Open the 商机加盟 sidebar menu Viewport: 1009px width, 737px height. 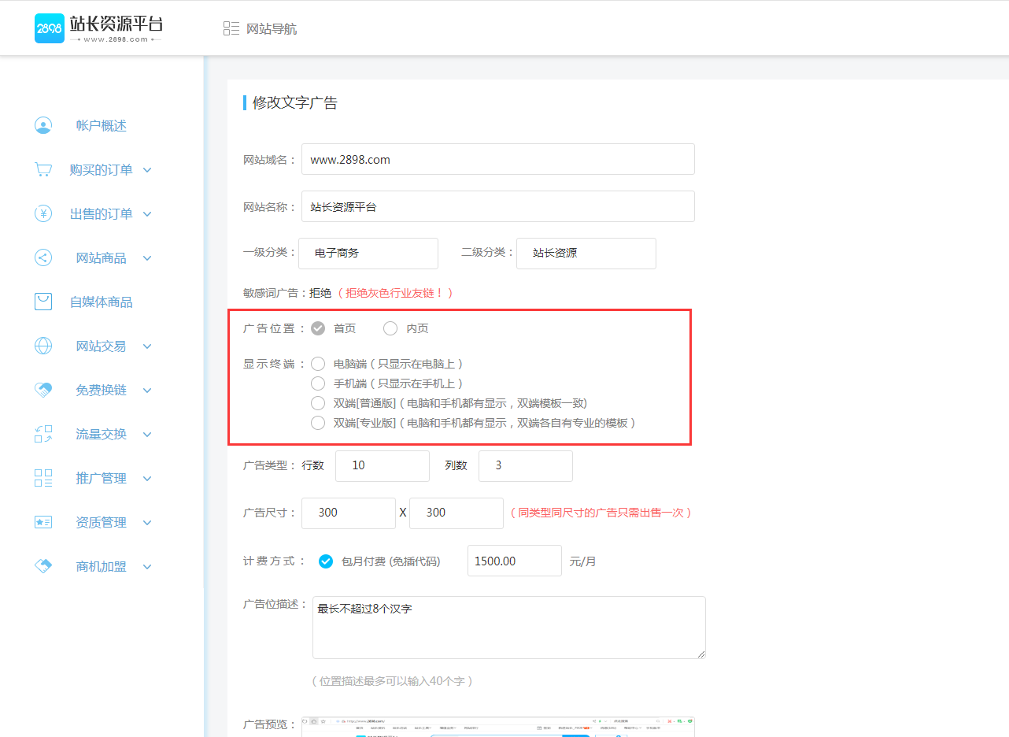point(101,567)
